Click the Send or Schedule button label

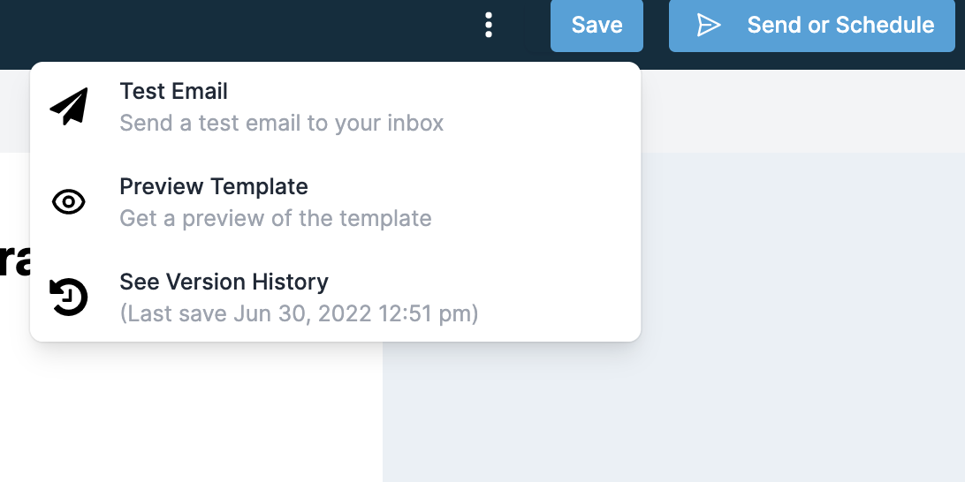click(840, 26)
